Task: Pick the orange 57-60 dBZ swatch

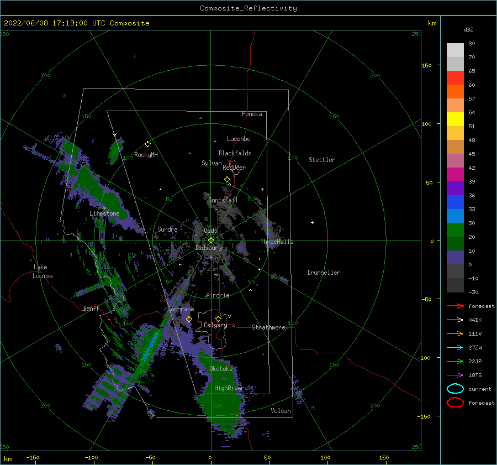Action: click(x=455, y=92)
